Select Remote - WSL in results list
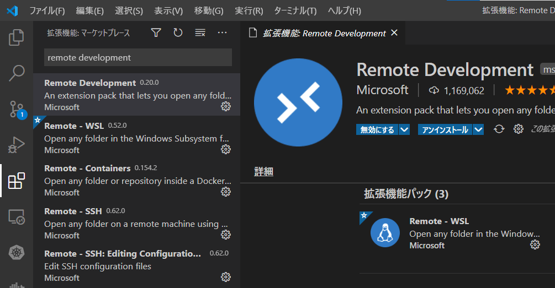 pos(136,137)
